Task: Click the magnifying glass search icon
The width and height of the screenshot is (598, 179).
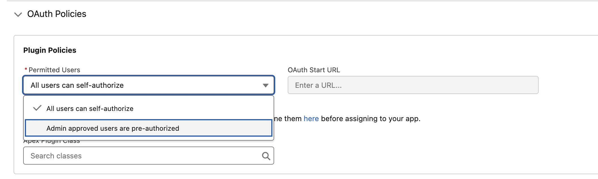Action: (x=266, y=156)
